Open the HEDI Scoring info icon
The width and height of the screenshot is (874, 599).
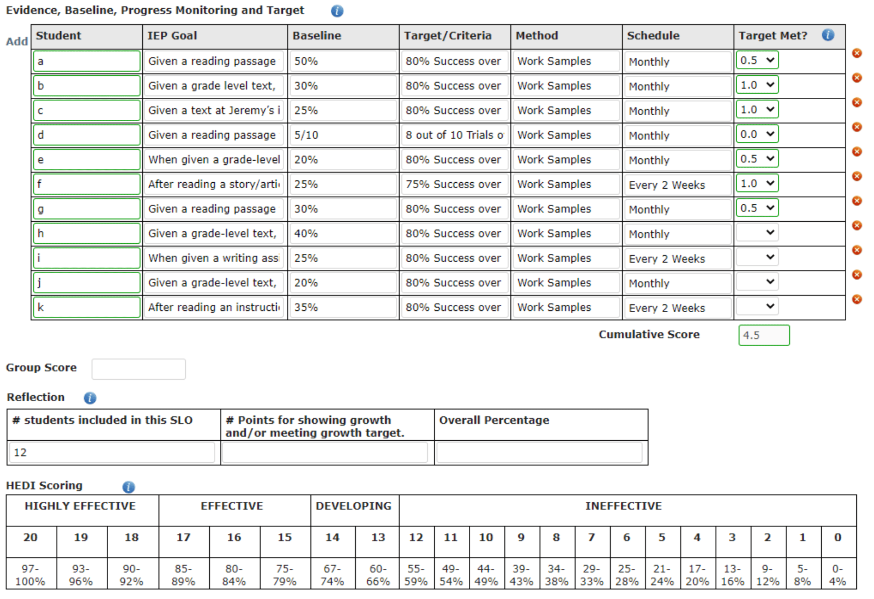[x=128, y=487]
